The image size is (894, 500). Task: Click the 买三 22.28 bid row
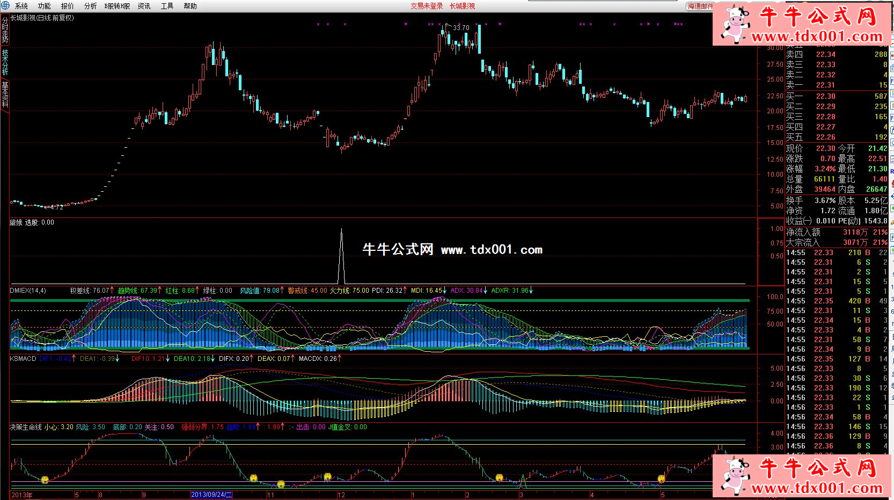click(x=837, y=117)
